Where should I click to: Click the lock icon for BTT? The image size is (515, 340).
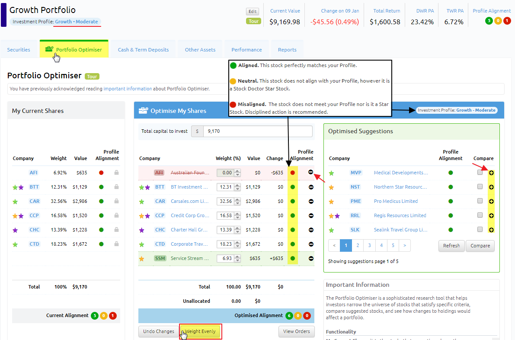116,186
